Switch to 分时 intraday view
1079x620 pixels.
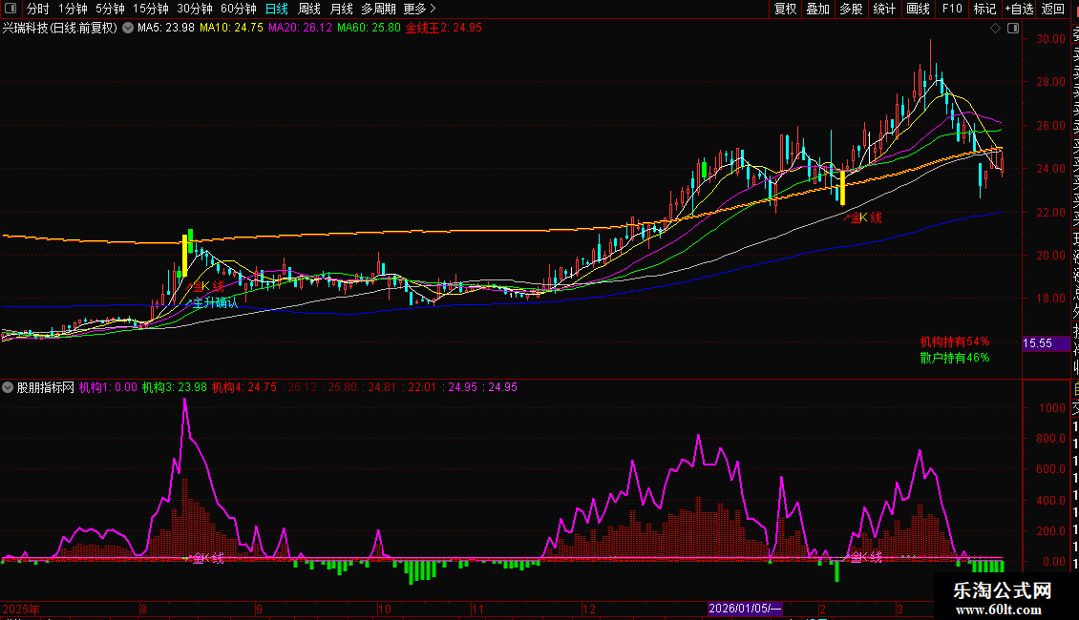pos(37,9)
